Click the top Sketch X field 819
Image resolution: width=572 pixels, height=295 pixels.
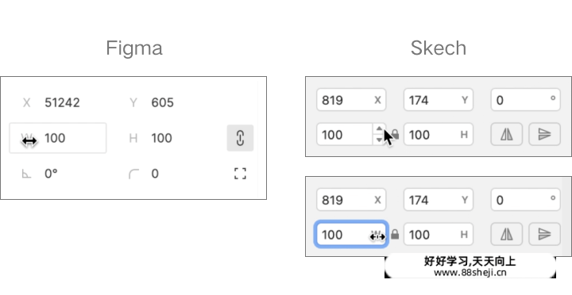pos(351,100)
